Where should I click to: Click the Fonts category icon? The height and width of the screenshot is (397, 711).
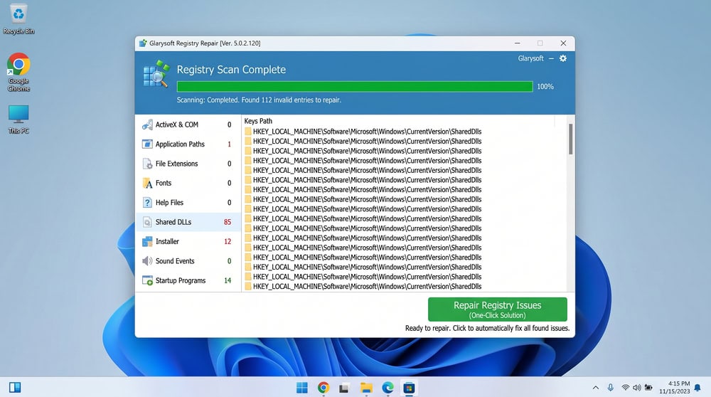(x=147, y=184)
